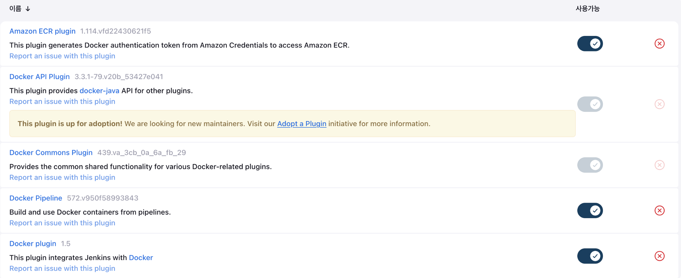Viewport: 681px width, 278px height.
Task: Open the Docker Pipeline link
Action: click(x=36, y=198)
